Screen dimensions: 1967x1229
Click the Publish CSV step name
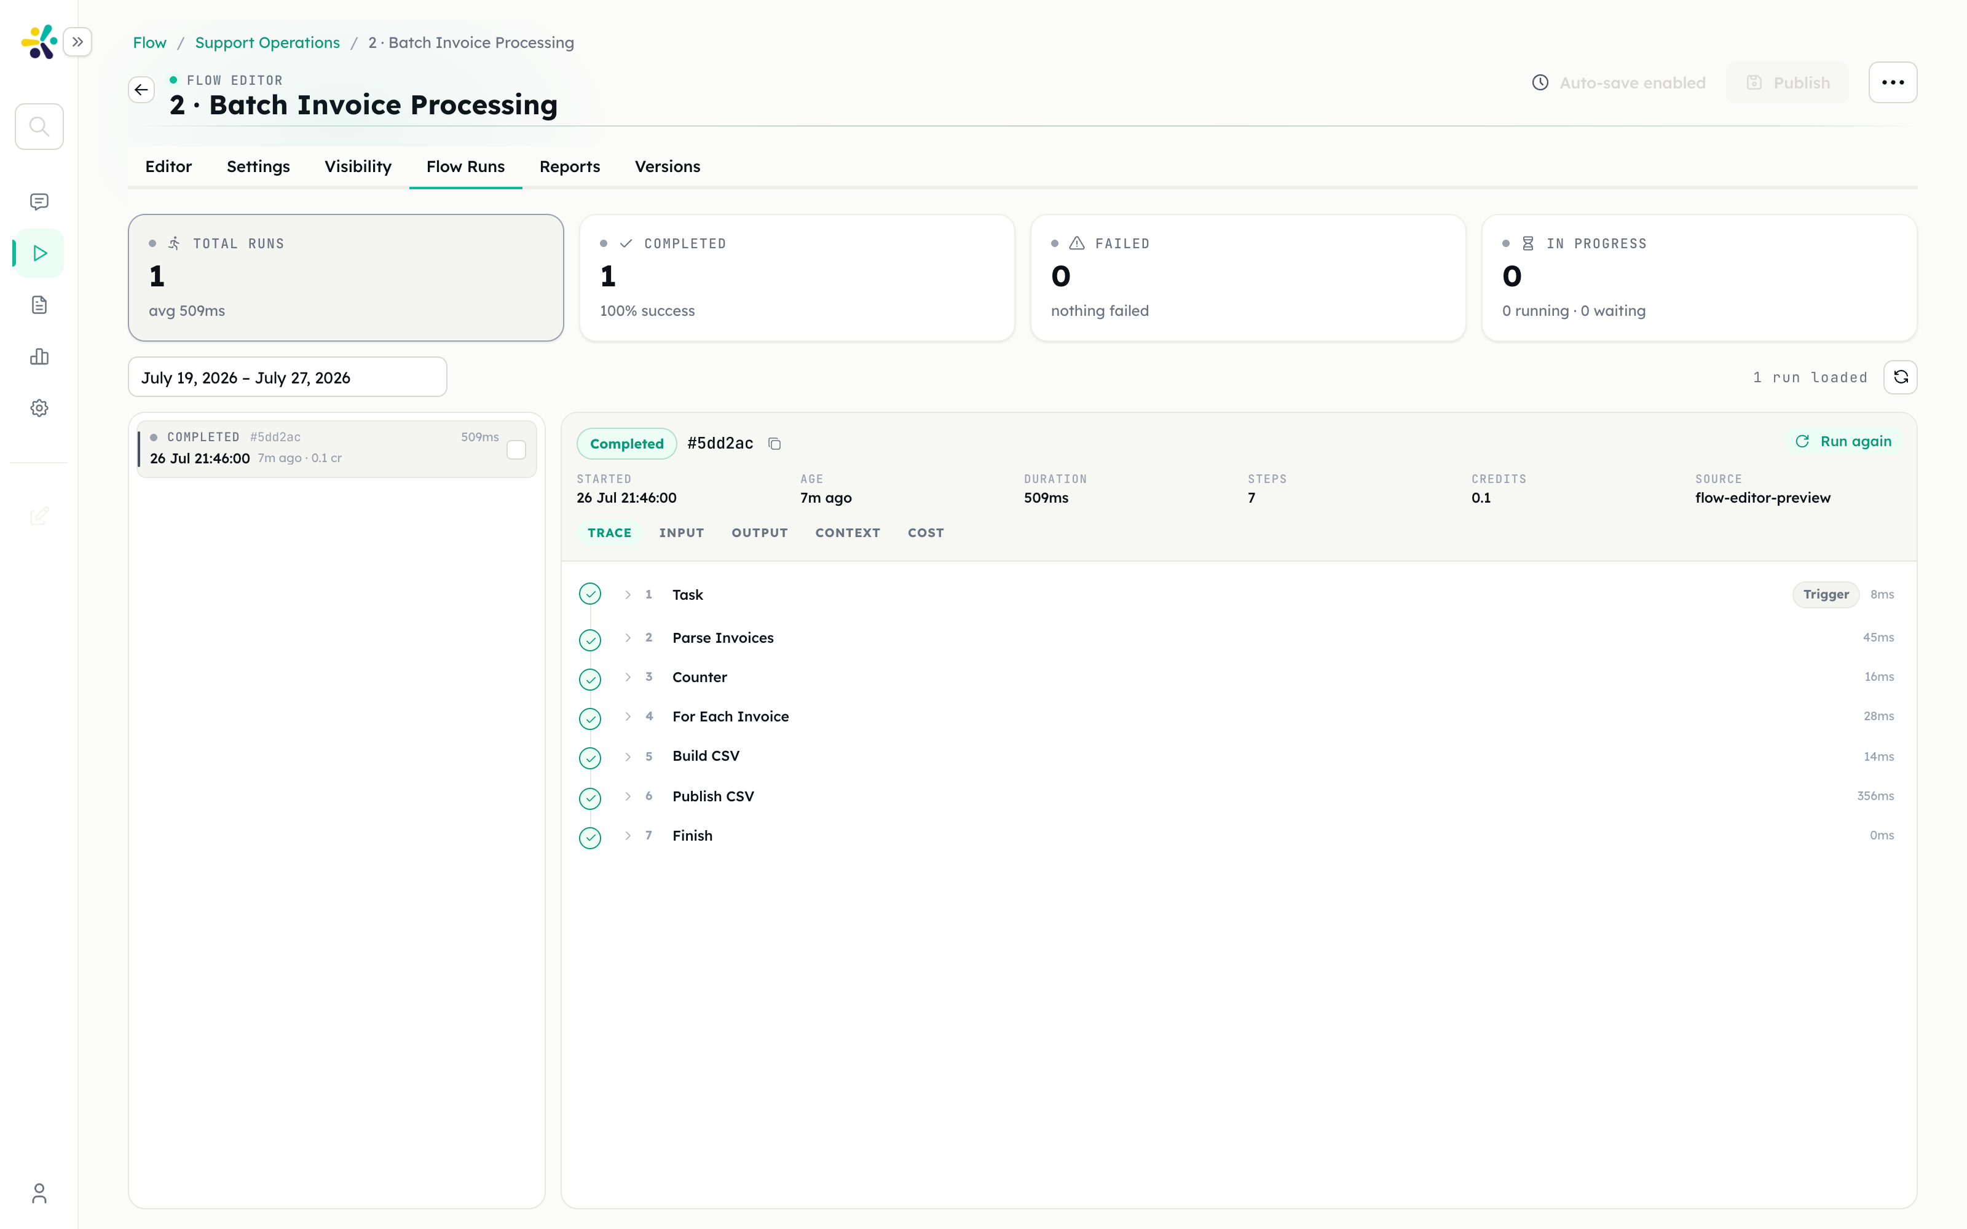pos(713,796)
